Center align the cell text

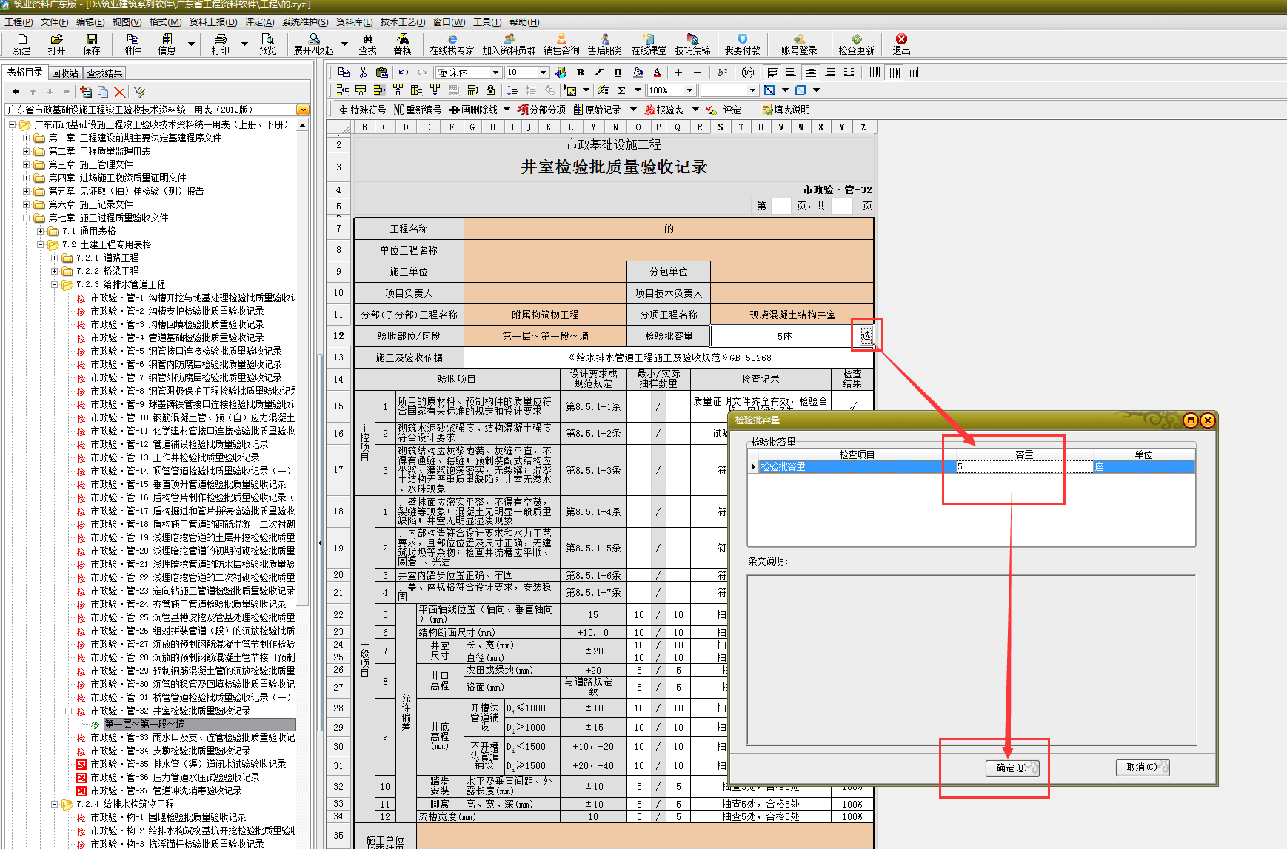click(x=811, y=73)
